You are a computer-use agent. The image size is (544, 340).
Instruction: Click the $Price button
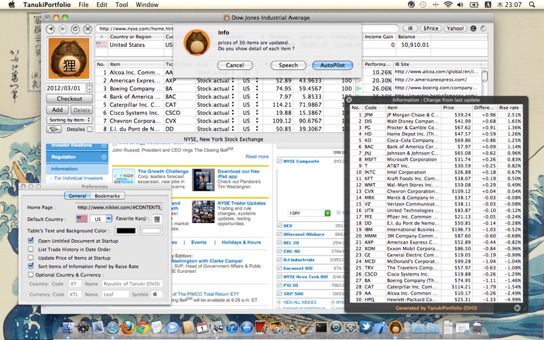pos(430,29)
